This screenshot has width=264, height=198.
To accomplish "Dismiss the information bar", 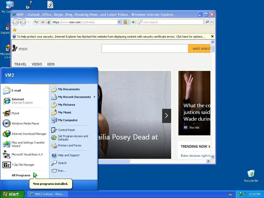I will [212, 36].
